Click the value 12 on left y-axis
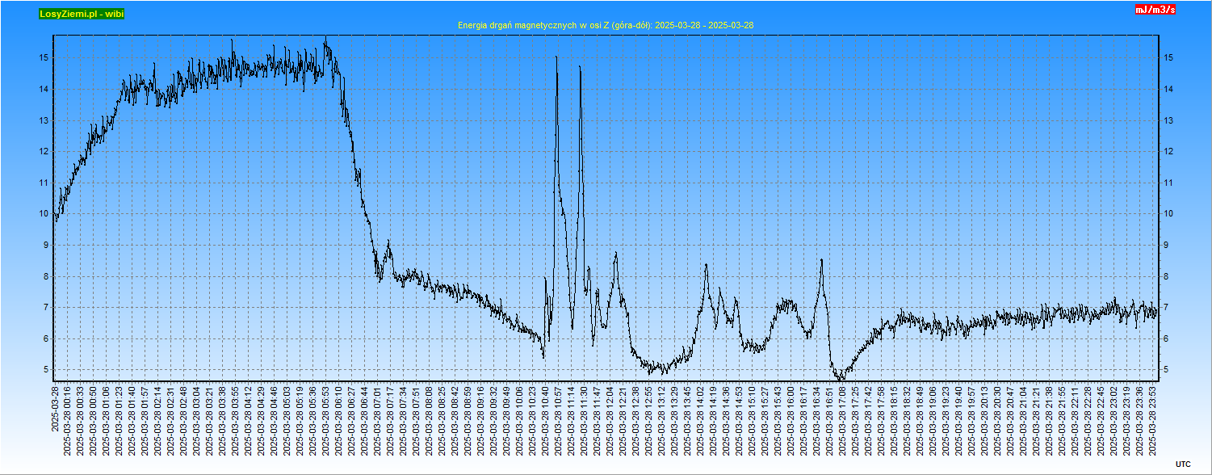The width and height of the screenshot is (1212, 475). [x=45, y=152]
